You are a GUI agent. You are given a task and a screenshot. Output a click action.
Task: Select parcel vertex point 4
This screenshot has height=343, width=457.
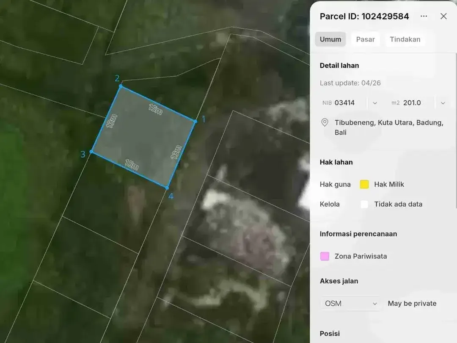tap(167, 188)
